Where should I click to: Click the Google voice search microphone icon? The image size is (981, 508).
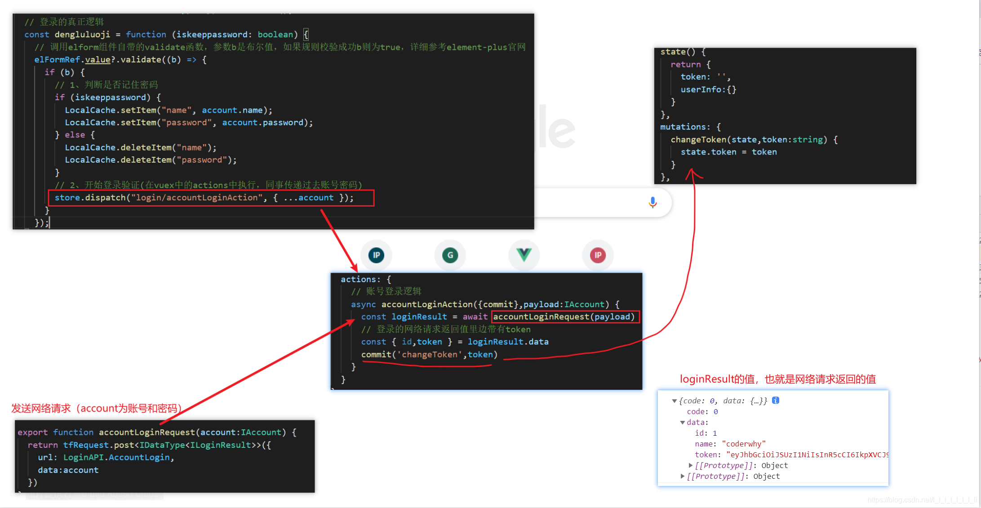(653, 203)
